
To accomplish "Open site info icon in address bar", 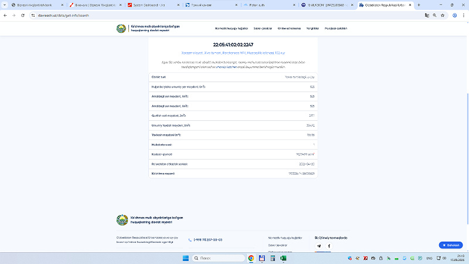I will 33,15.
